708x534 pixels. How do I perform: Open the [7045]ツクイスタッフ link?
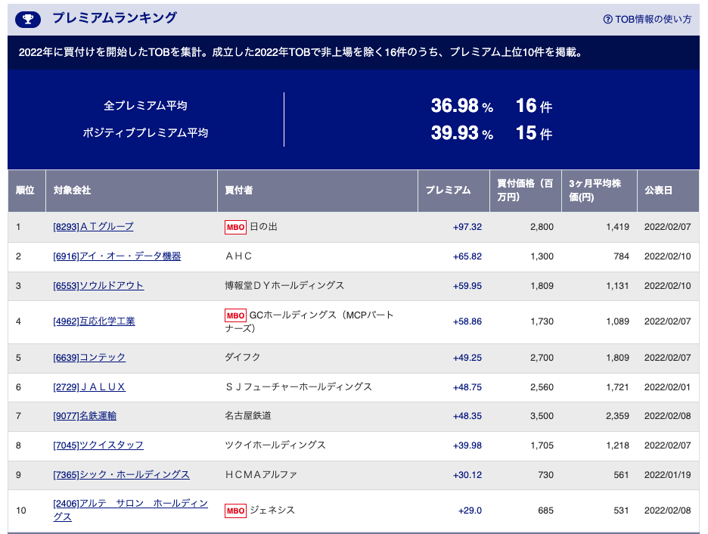coord(98,446)
